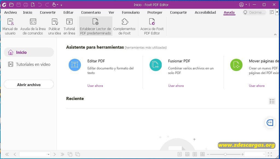Click the redo arrow in title bar

click(x=47, y=5)
